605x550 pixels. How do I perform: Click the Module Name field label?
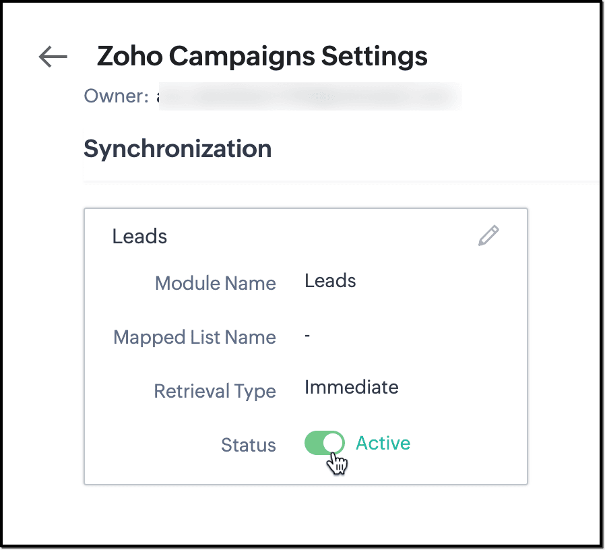coord(215,283)
